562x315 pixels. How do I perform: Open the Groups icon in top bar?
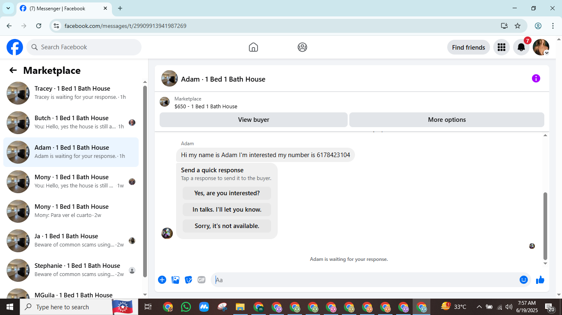(302, 47)
